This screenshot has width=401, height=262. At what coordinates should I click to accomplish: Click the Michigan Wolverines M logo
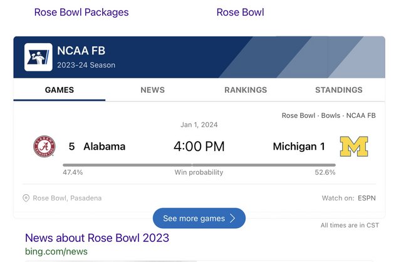pos(354,147)
